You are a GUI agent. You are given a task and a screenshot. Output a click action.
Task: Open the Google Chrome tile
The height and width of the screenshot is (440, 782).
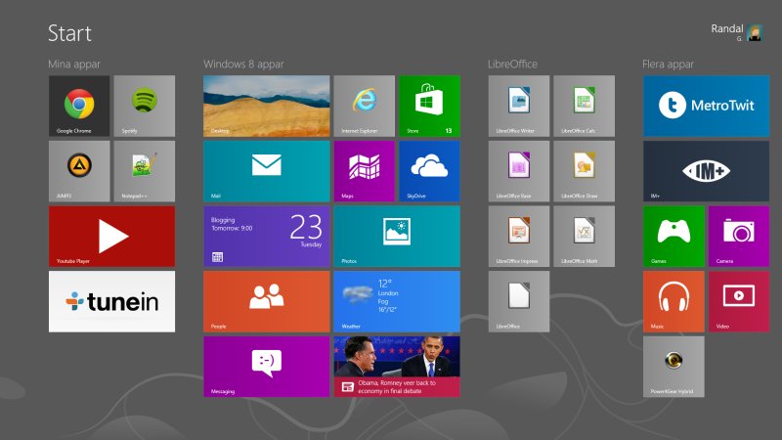coord(79,106)
